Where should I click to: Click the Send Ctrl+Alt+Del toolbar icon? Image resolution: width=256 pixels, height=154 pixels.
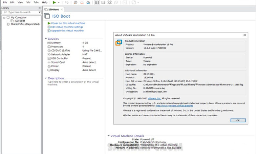[66, 2]
